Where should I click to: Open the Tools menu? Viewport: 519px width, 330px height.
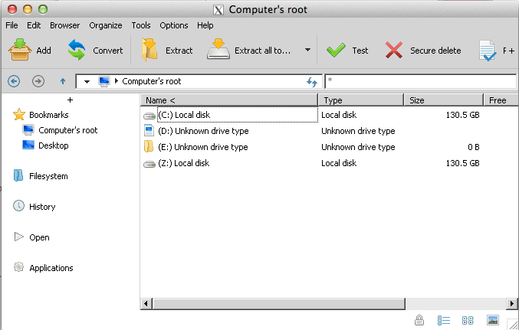(x=141, y=25)
